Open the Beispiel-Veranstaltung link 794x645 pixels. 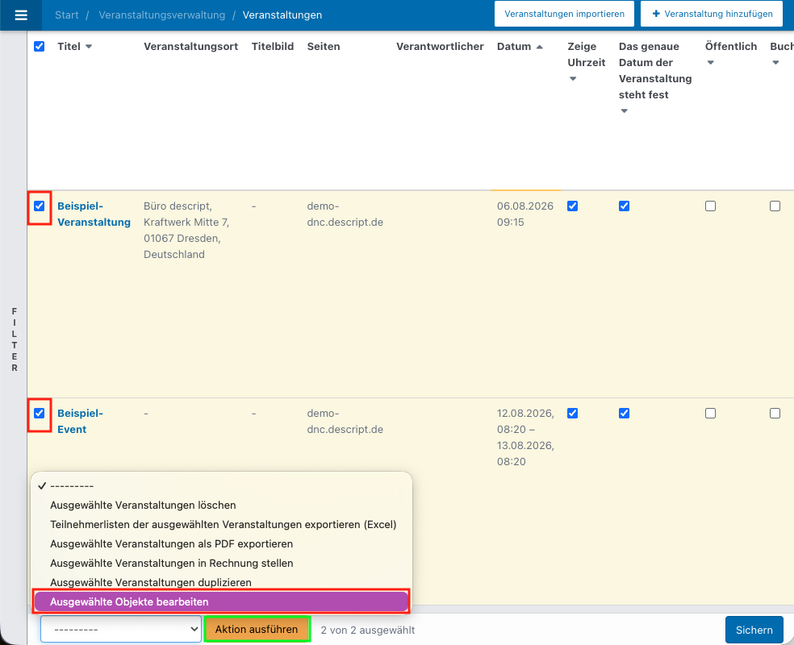click(x=94, y=214)
